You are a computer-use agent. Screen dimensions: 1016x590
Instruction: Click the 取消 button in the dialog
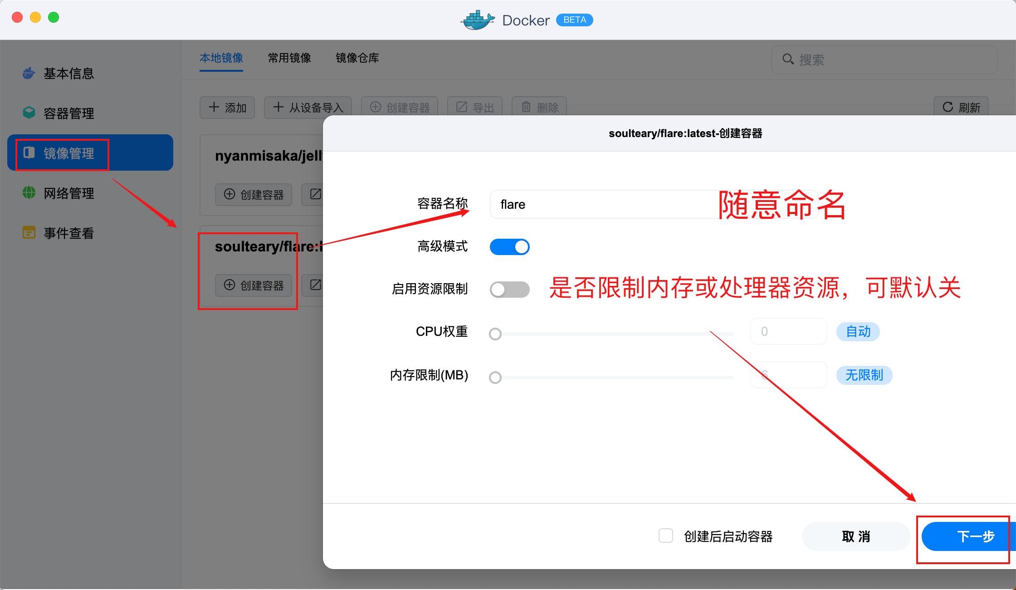pyautogui.click(x=855, y=536)
